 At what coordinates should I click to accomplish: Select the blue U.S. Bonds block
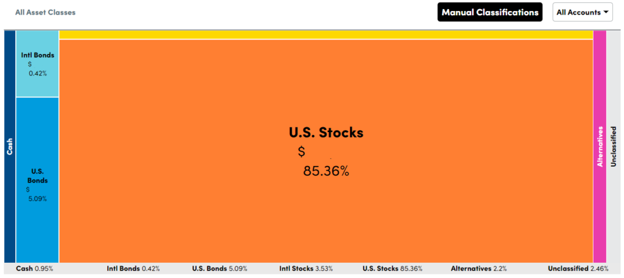tap(37, 180)
